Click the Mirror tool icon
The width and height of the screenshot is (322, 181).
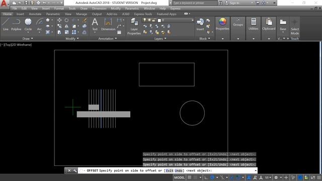pyautogui.click(x=66, y=26)
